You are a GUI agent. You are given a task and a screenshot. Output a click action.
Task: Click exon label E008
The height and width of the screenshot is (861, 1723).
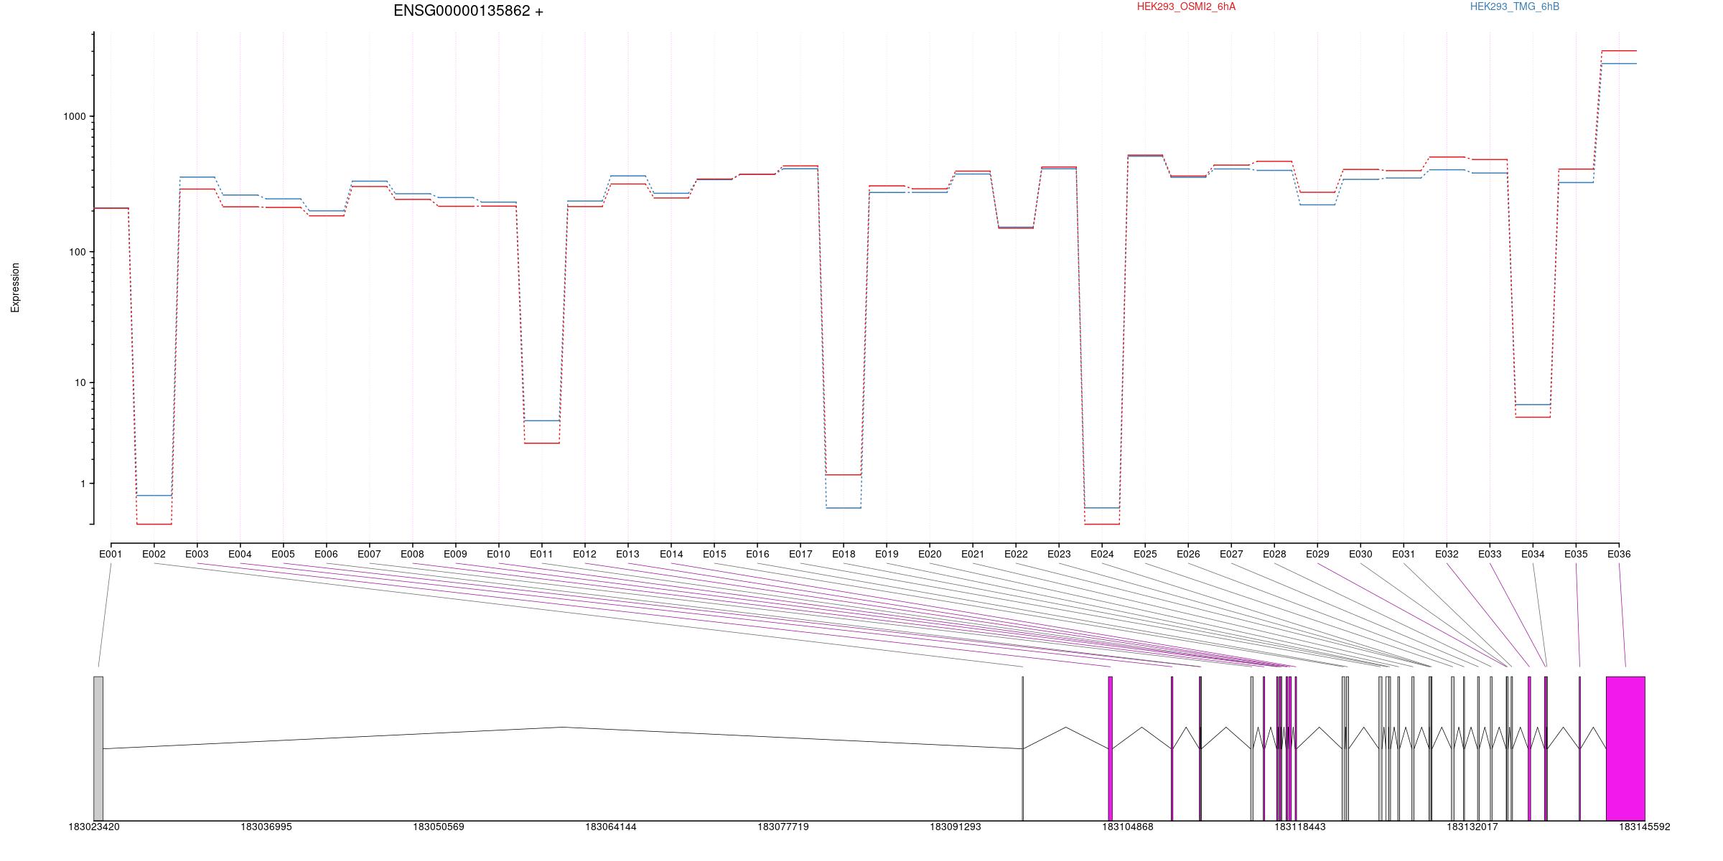412,554
